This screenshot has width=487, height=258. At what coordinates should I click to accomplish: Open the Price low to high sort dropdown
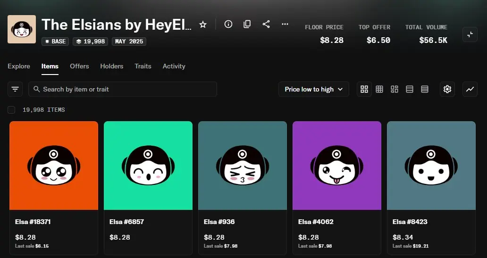[314, 89]
